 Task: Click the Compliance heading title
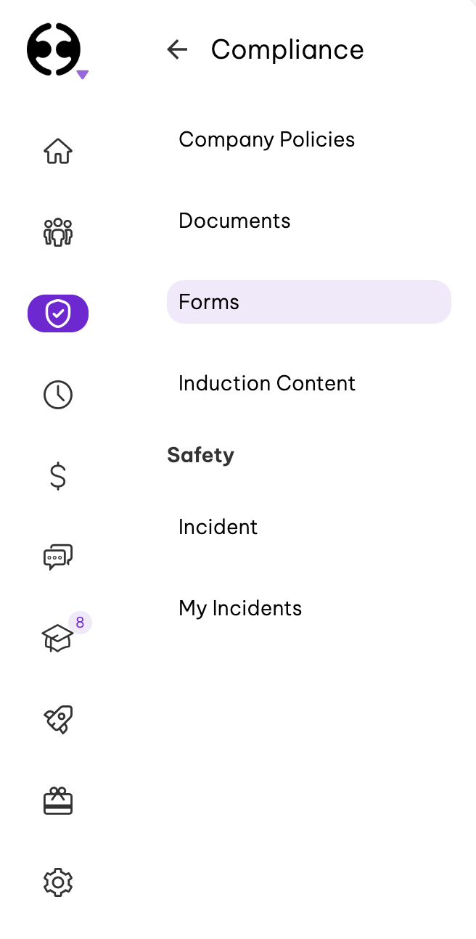coord(287,49)
